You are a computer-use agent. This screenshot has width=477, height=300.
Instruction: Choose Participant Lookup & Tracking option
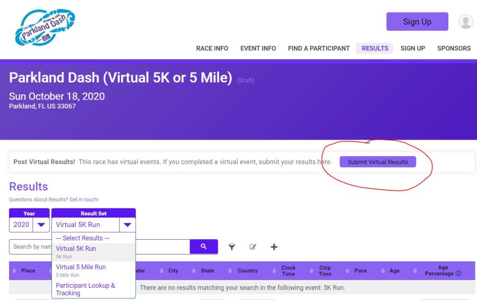coord(94,289)
